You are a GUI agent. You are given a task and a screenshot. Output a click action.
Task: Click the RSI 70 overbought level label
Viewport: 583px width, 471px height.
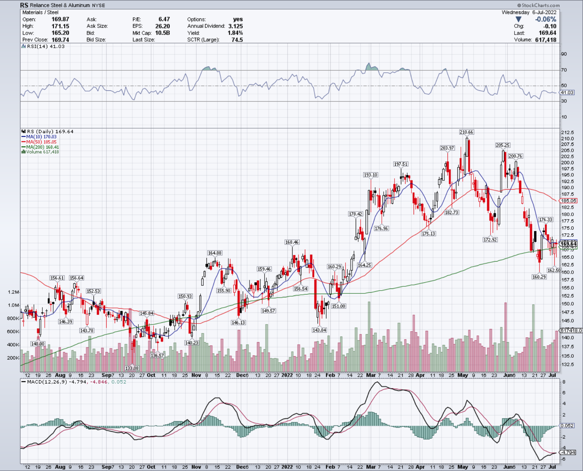pos(564,70)
